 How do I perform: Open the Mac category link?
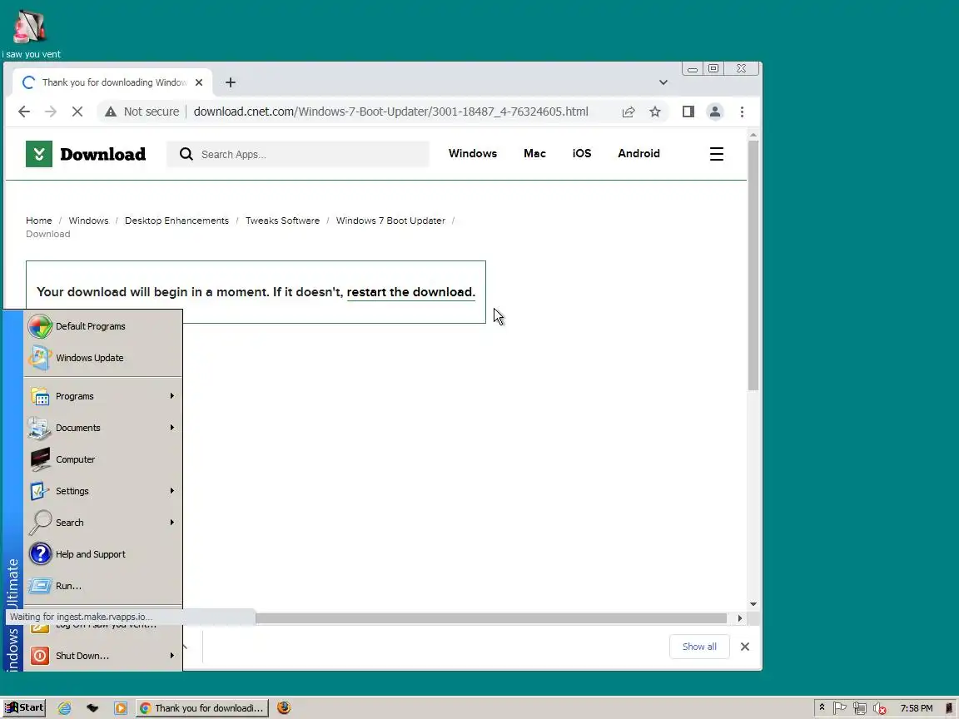(x=534, y=153)
